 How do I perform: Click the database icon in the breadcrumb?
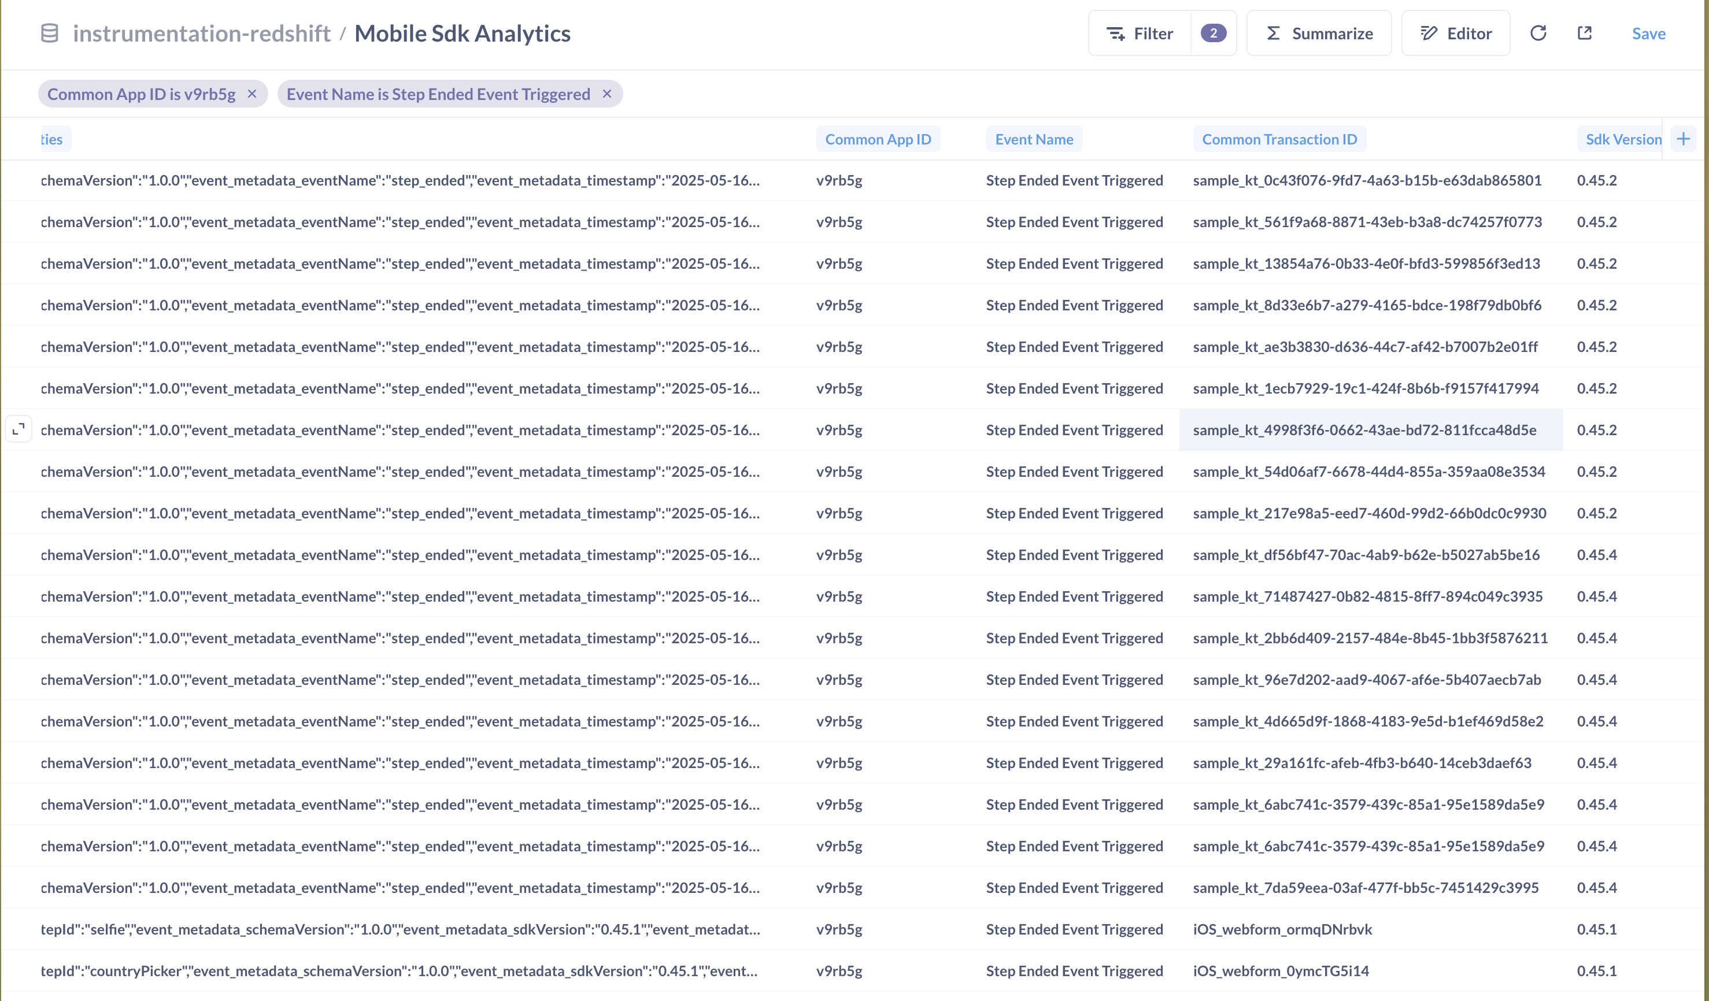pyautogui.click(x=49, y=32)
